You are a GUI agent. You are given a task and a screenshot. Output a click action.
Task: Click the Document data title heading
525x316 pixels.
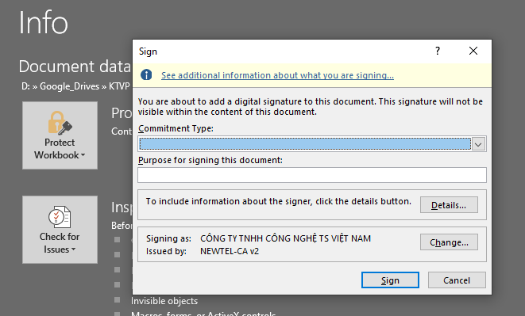point(75,67)
